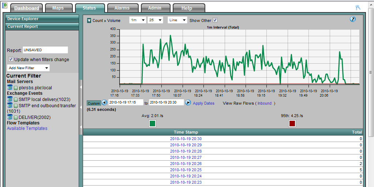Expand the Count » Volume triangle menu
This screenshot has width=374, height=187.
point(89,20)
